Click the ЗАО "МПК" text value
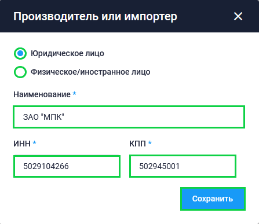Screen dimensions: 259x224 pos(43,117)
